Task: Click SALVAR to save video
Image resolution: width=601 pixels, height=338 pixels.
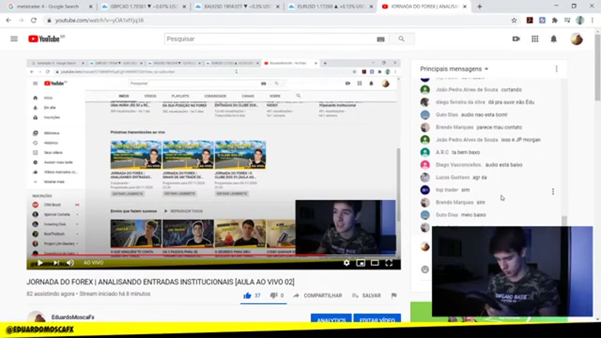Action: (x=365, y=295)
